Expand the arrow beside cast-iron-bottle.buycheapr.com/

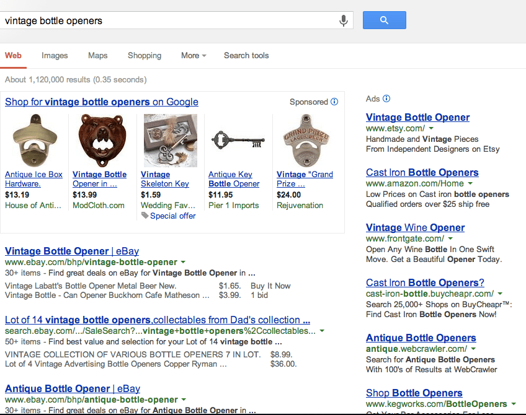pos(500,294)
